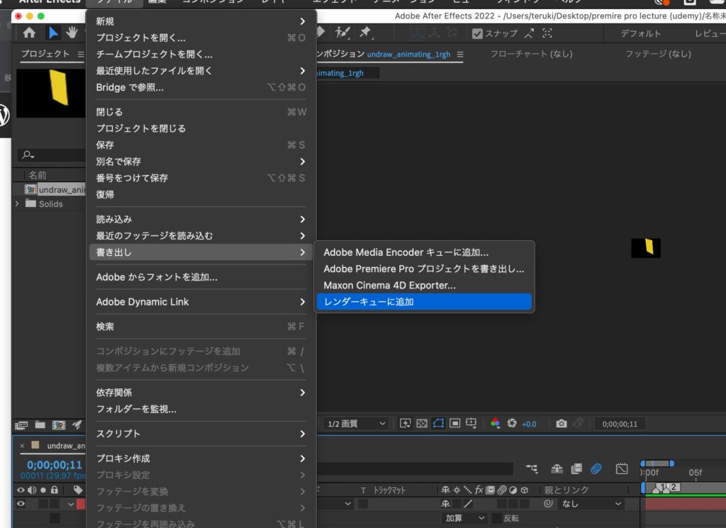Image resolution: width=726 pixels, height=528 pixels.
Task: Toggle motion blur switch in timeline
Action: click(596, 468)
